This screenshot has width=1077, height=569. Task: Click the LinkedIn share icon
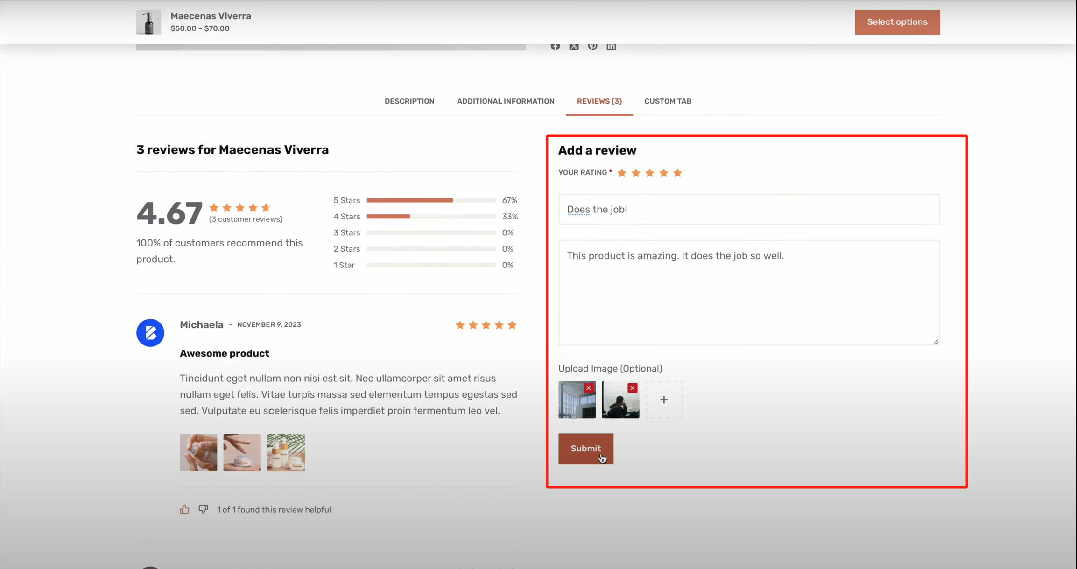(611, 46)
